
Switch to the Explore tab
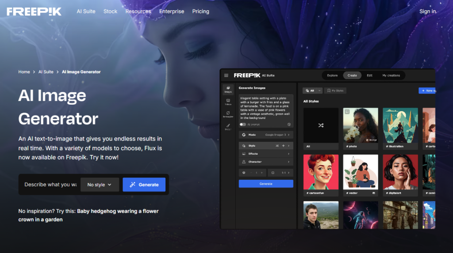pyautogui.click(x=332, y=76)
